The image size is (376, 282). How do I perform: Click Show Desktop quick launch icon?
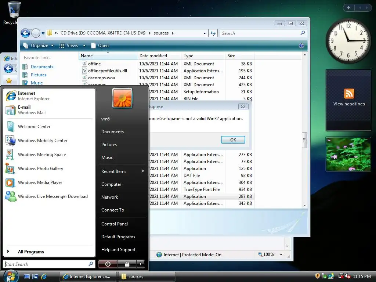(26, 276)
